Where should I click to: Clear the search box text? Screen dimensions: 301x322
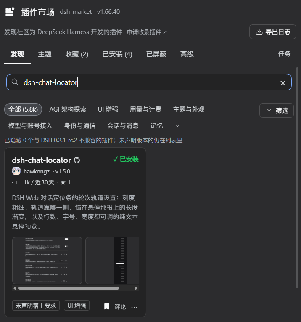click(283, 83)
